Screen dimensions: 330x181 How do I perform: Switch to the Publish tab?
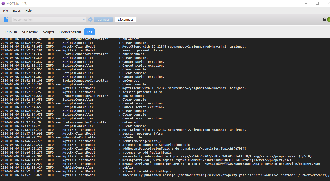tap(11, 32)
